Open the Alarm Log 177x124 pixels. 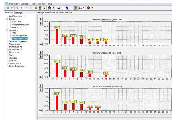click(x=13, y=58)
